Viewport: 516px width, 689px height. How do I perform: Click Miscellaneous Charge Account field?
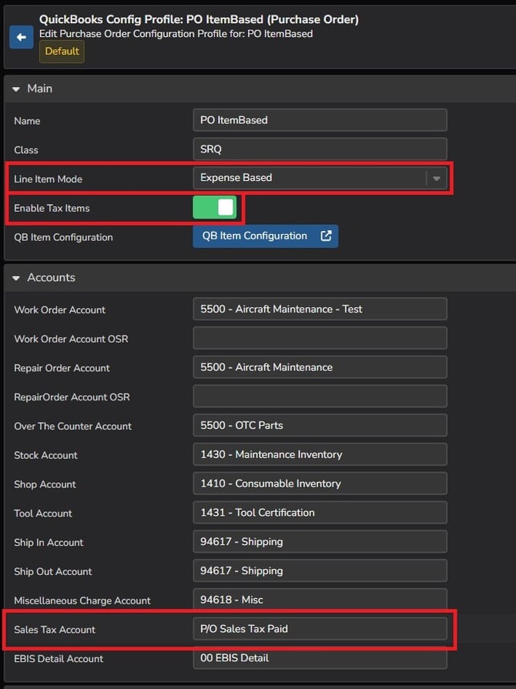point(320,600)
